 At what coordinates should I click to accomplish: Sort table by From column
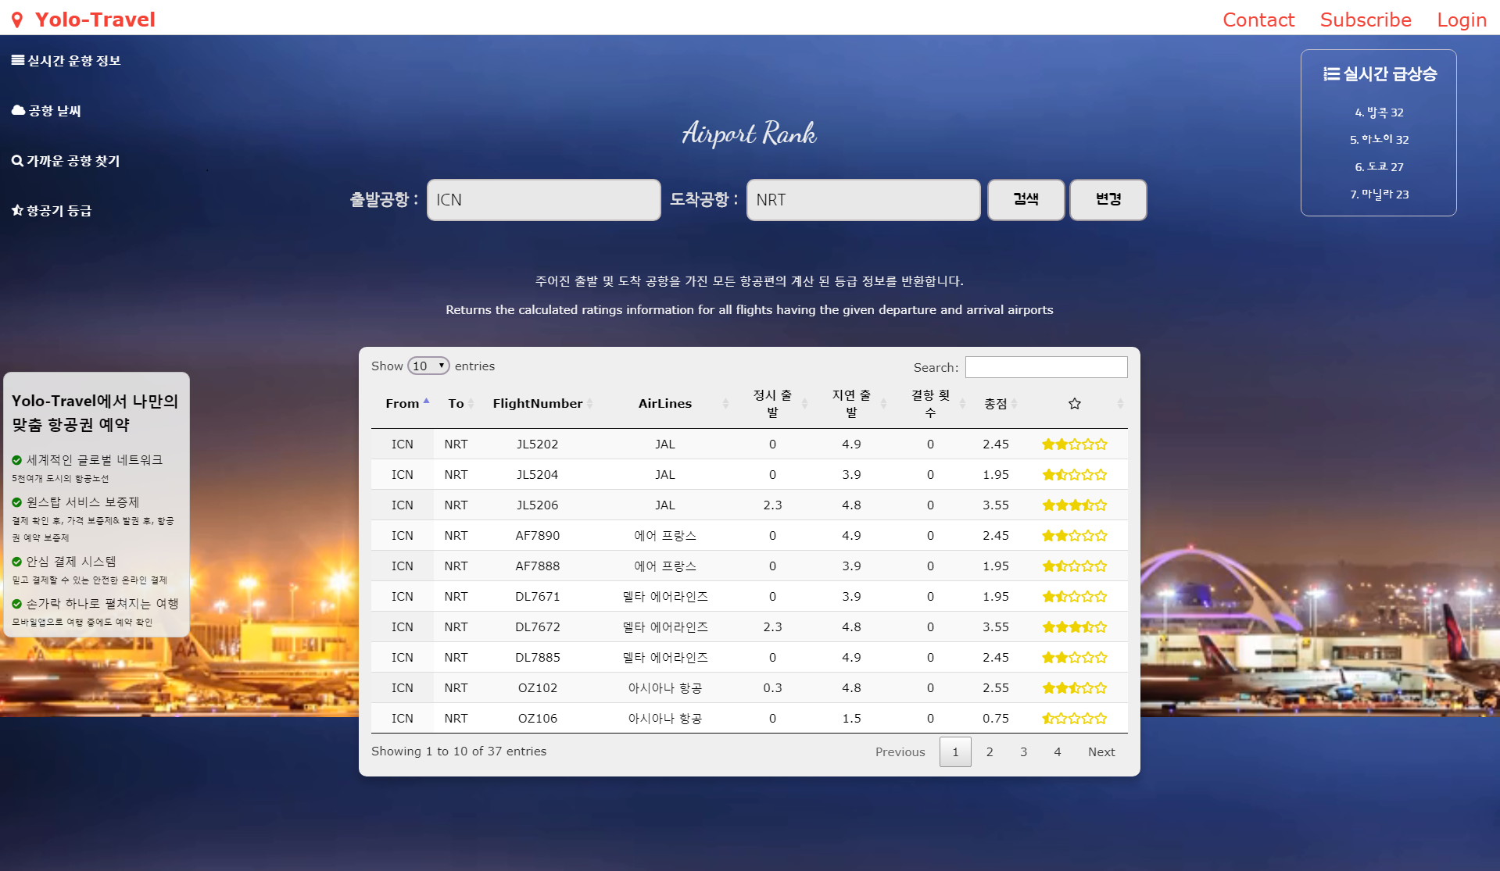click(x=402, y=404)
